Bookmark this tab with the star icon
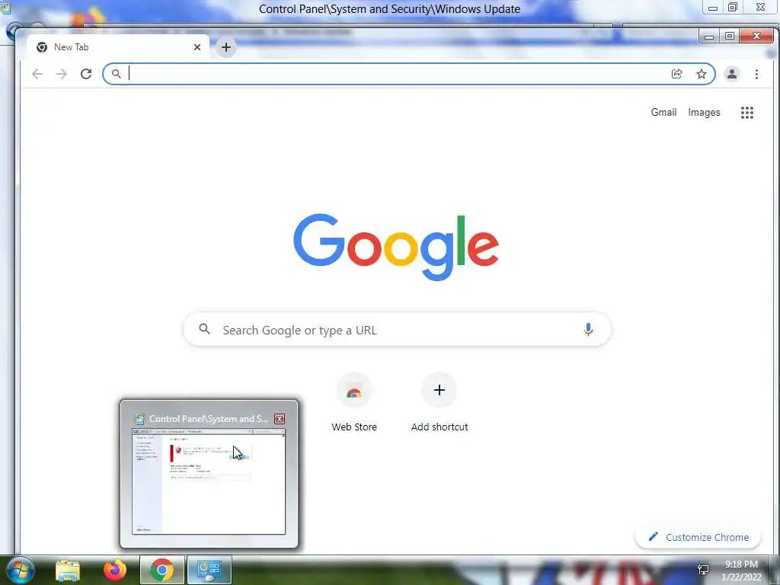 point(702,74)
